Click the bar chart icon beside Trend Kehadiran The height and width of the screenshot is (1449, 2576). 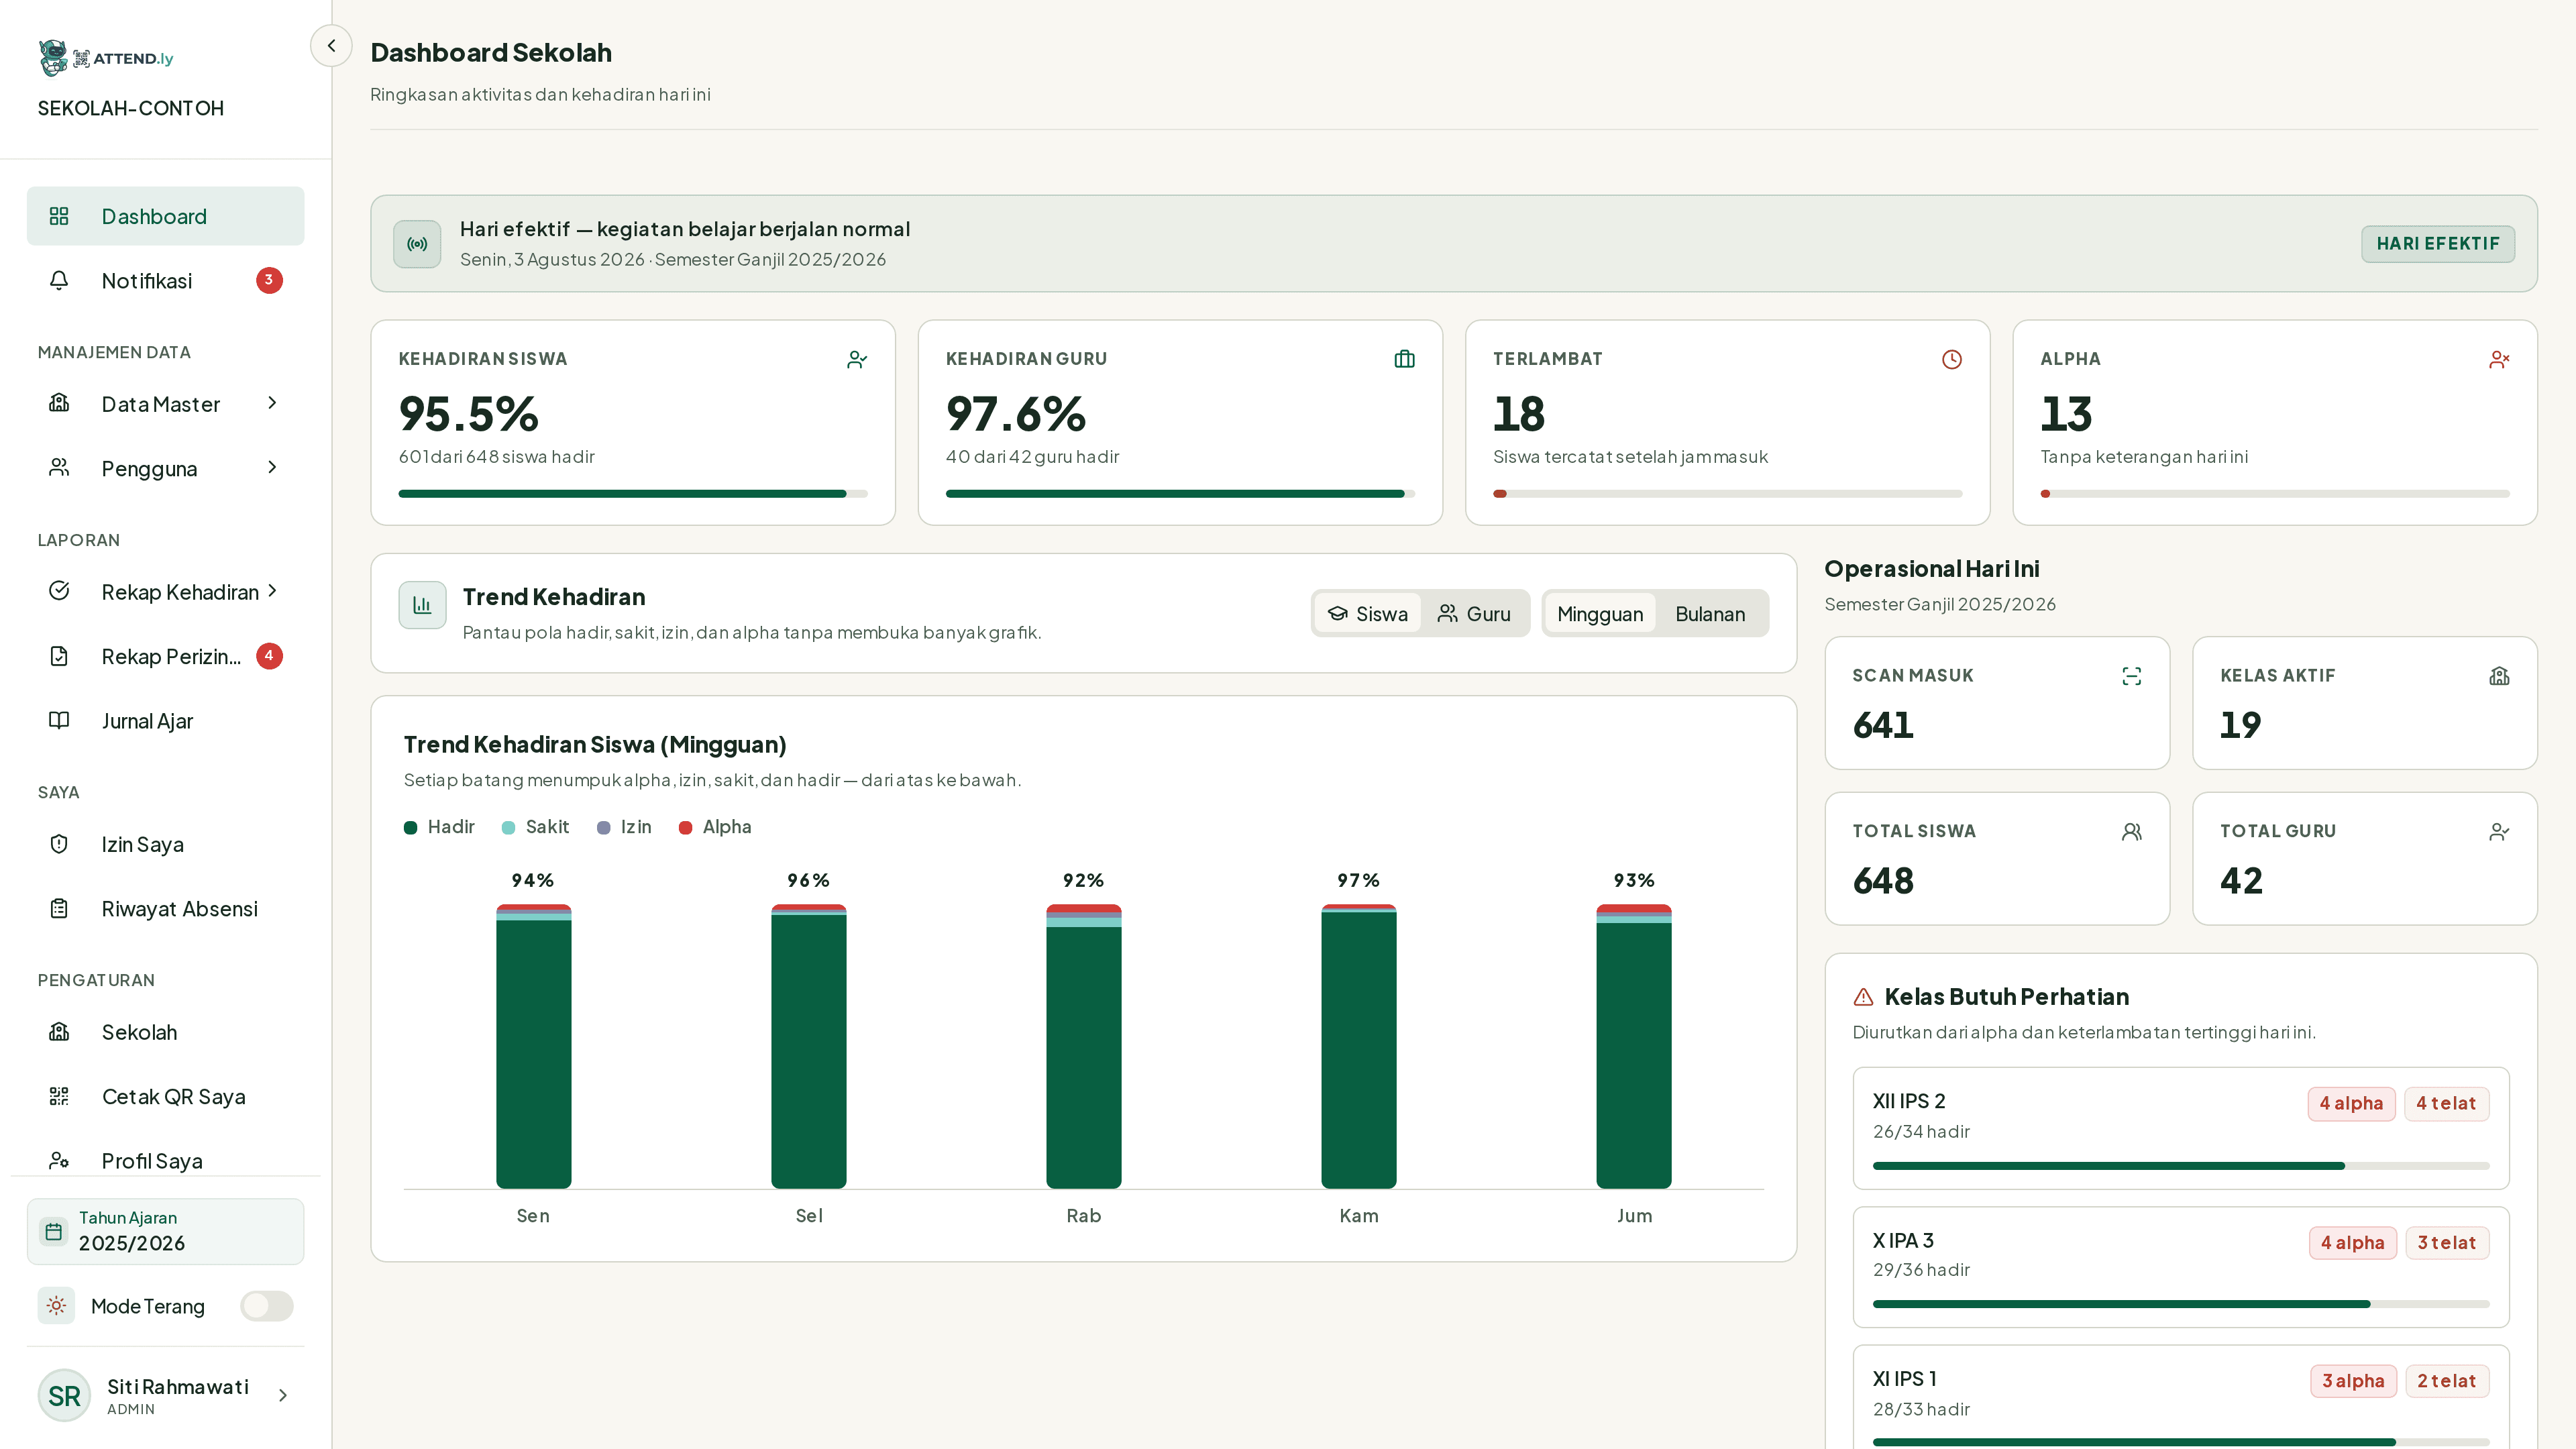[x=422, y=606]
